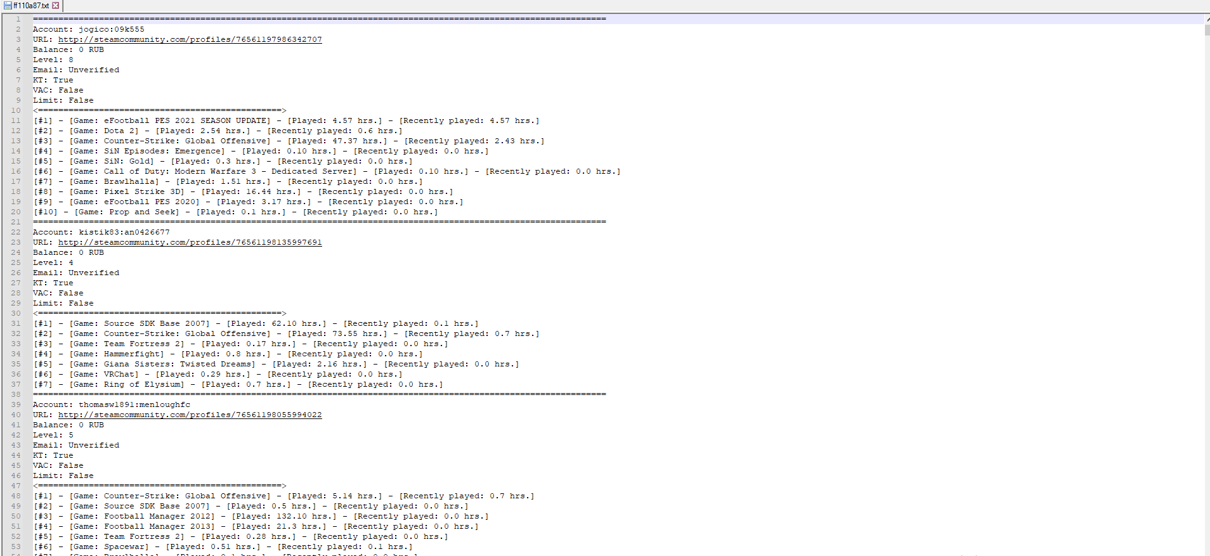Click line number 21 in the gutter
1210x556 pixels.
(x=16, y=222)
